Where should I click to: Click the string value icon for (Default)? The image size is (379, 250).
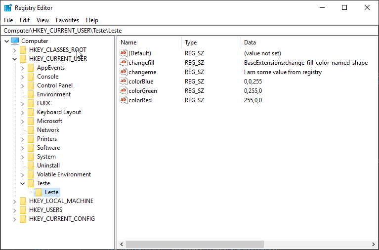[x=124, y=53]
